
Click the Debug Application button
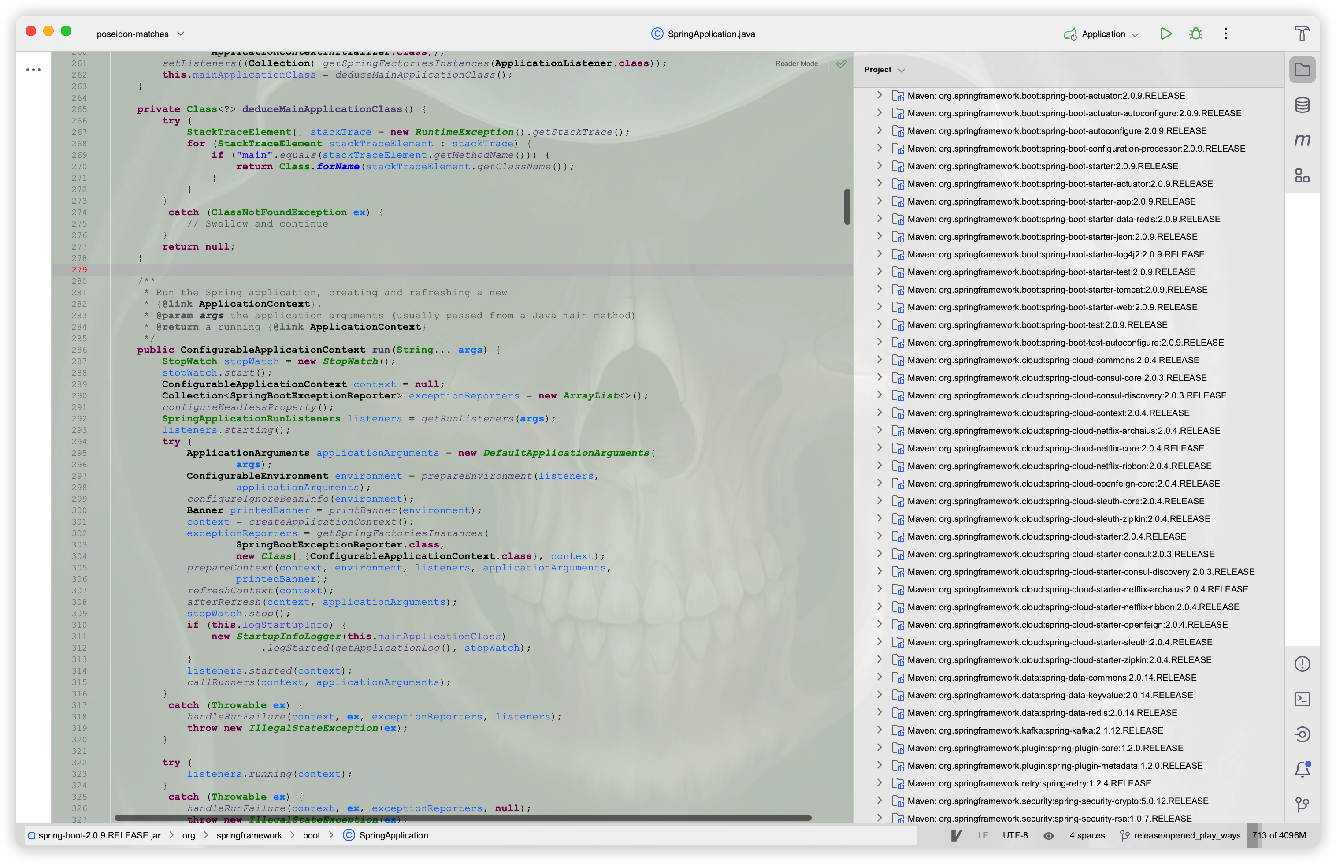point(1196,34)
